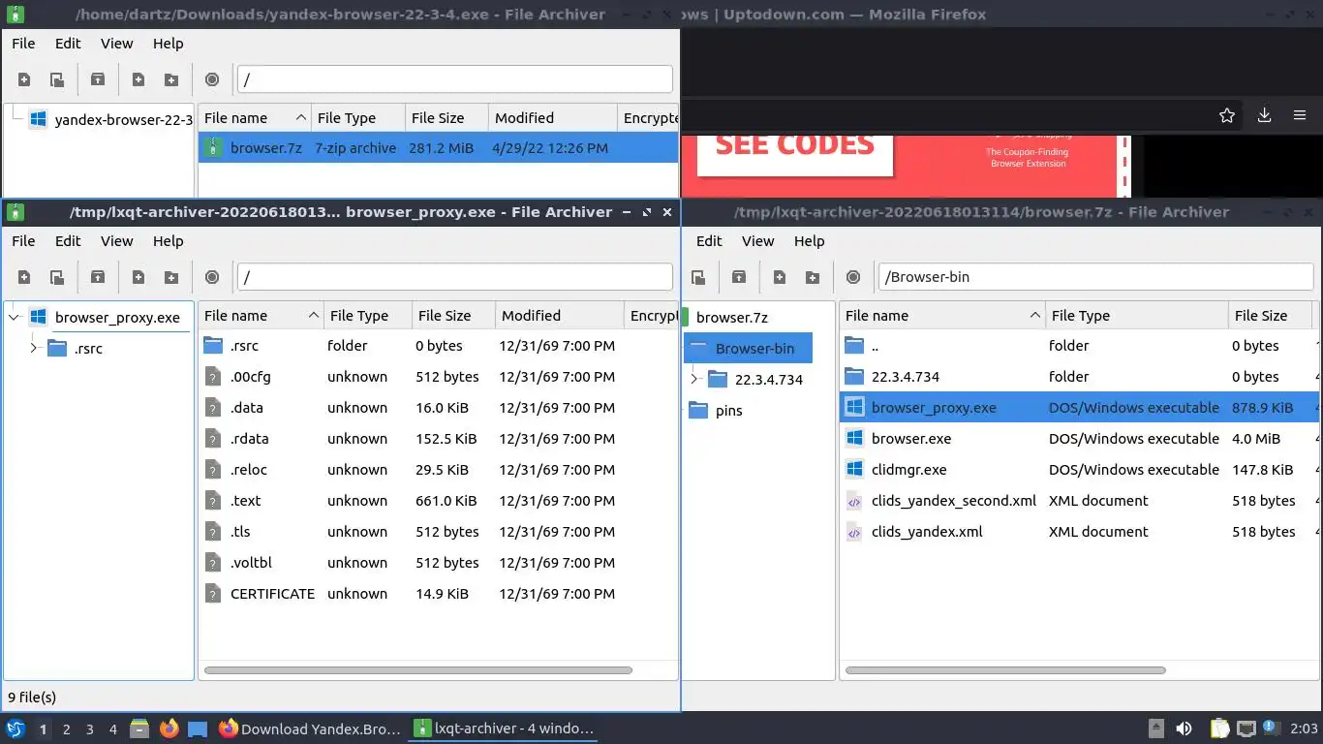Select browser.exe row in browser.7z window

point(1079,439)
